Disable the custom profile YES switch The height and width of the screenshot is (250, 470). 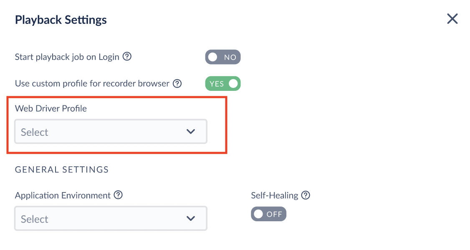pyautogui.click(x=223, y=83)
